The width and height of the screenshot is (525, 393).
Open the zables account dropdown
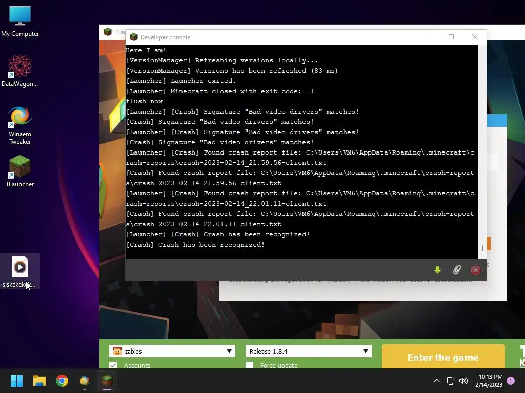172,351
